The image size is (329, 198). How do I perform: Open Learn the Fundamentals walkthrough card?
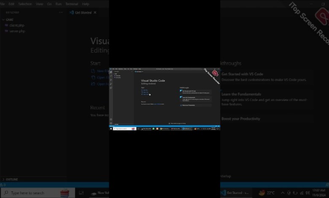coord(196,99)
